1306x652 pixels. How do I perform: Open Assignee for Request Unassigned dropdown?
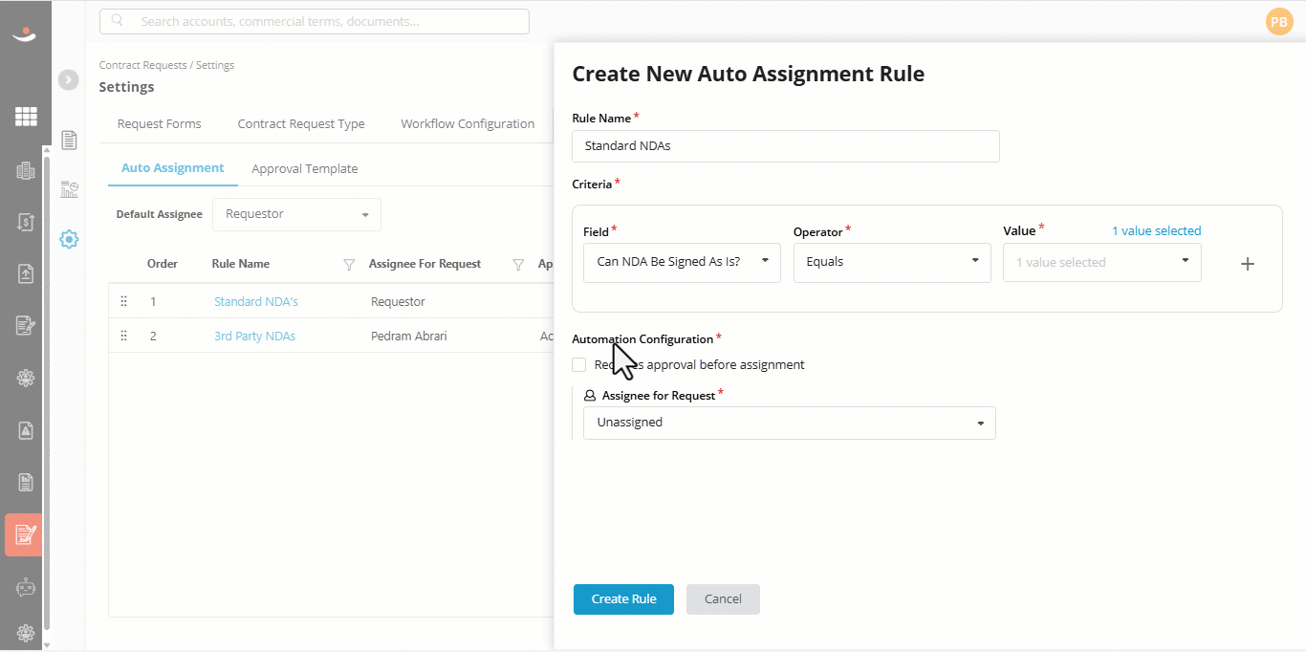[790, 423]
